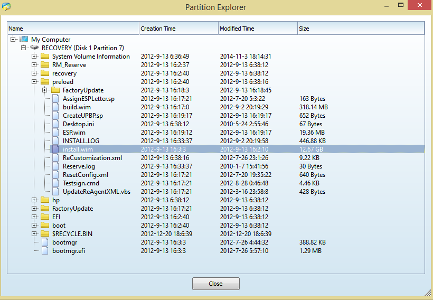Click the 388.82 KB size of bootmgr
Viewport: 433px width, 300px height.
click(x=313, y=242)
